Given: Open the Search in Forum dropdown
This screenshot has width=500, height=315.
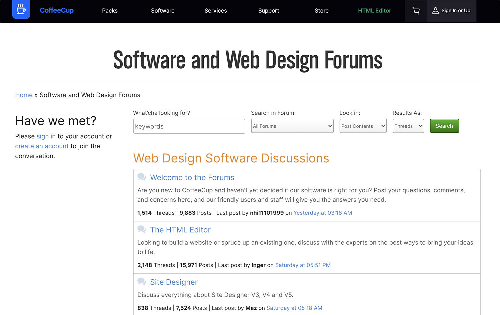Looking at the screenshot, I should tap(292, 126).
